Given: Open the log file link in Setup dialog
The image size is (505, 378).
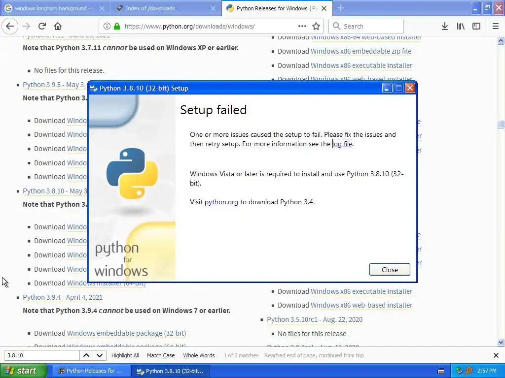Looking at the screenshot, I should 342,144.
